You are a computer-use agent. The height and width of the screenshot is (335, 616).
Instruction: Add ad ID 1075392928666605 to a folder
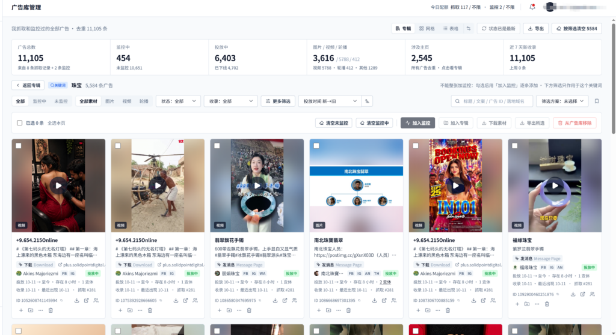130,310
